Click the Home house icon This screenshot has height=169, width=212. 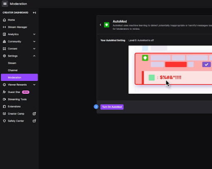(5, 20)
